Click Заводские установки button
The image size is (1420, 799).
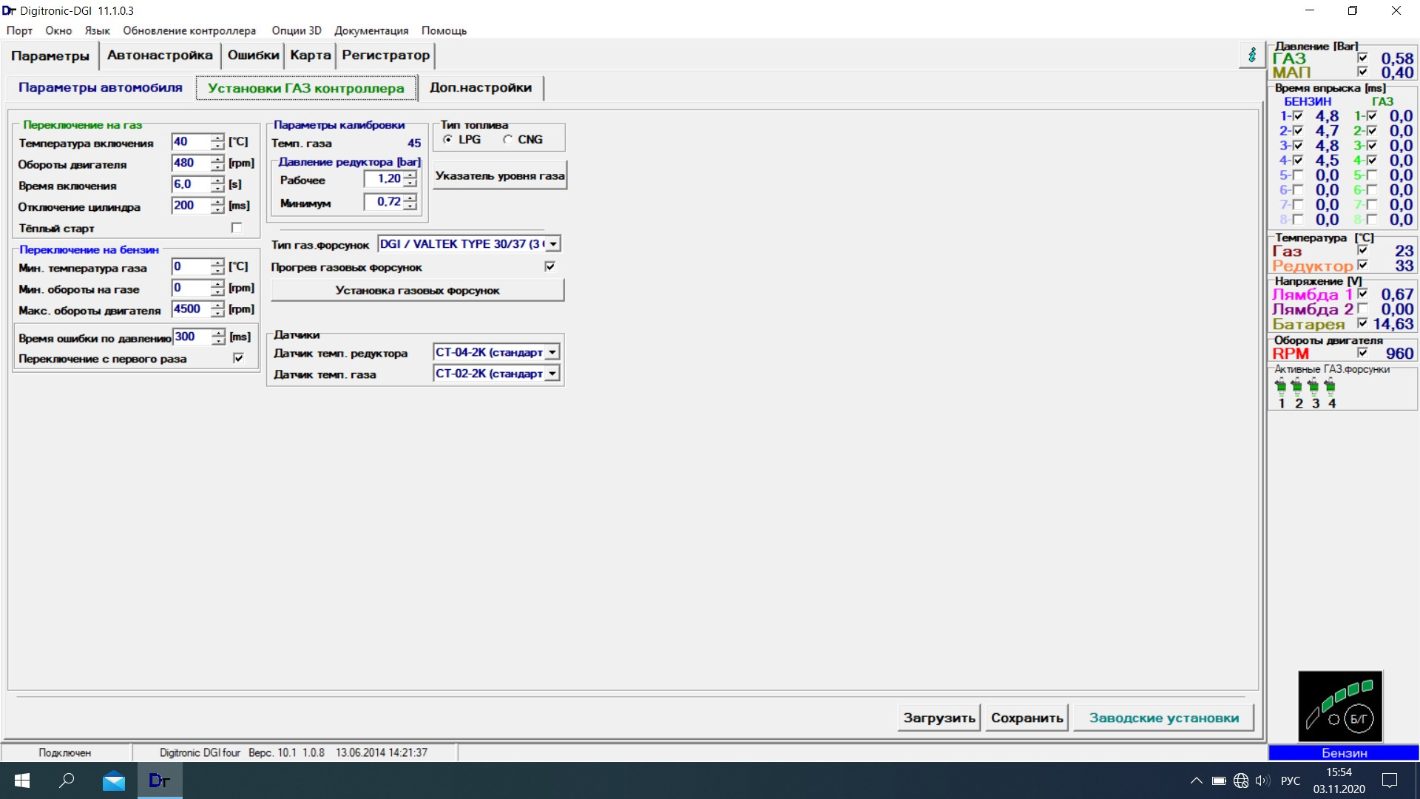[x=1164, y=718]
